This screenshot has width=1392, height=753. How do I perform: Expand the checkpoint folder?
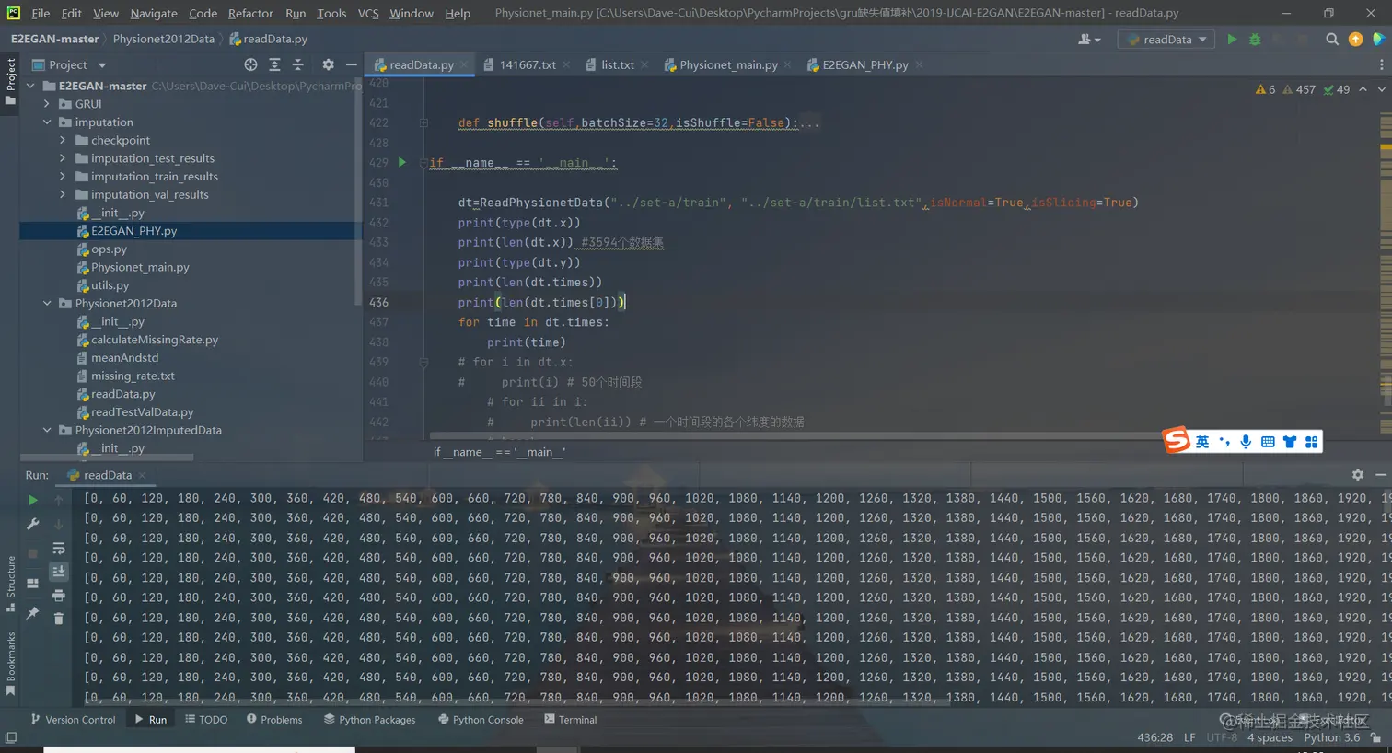tap(63, 140)
